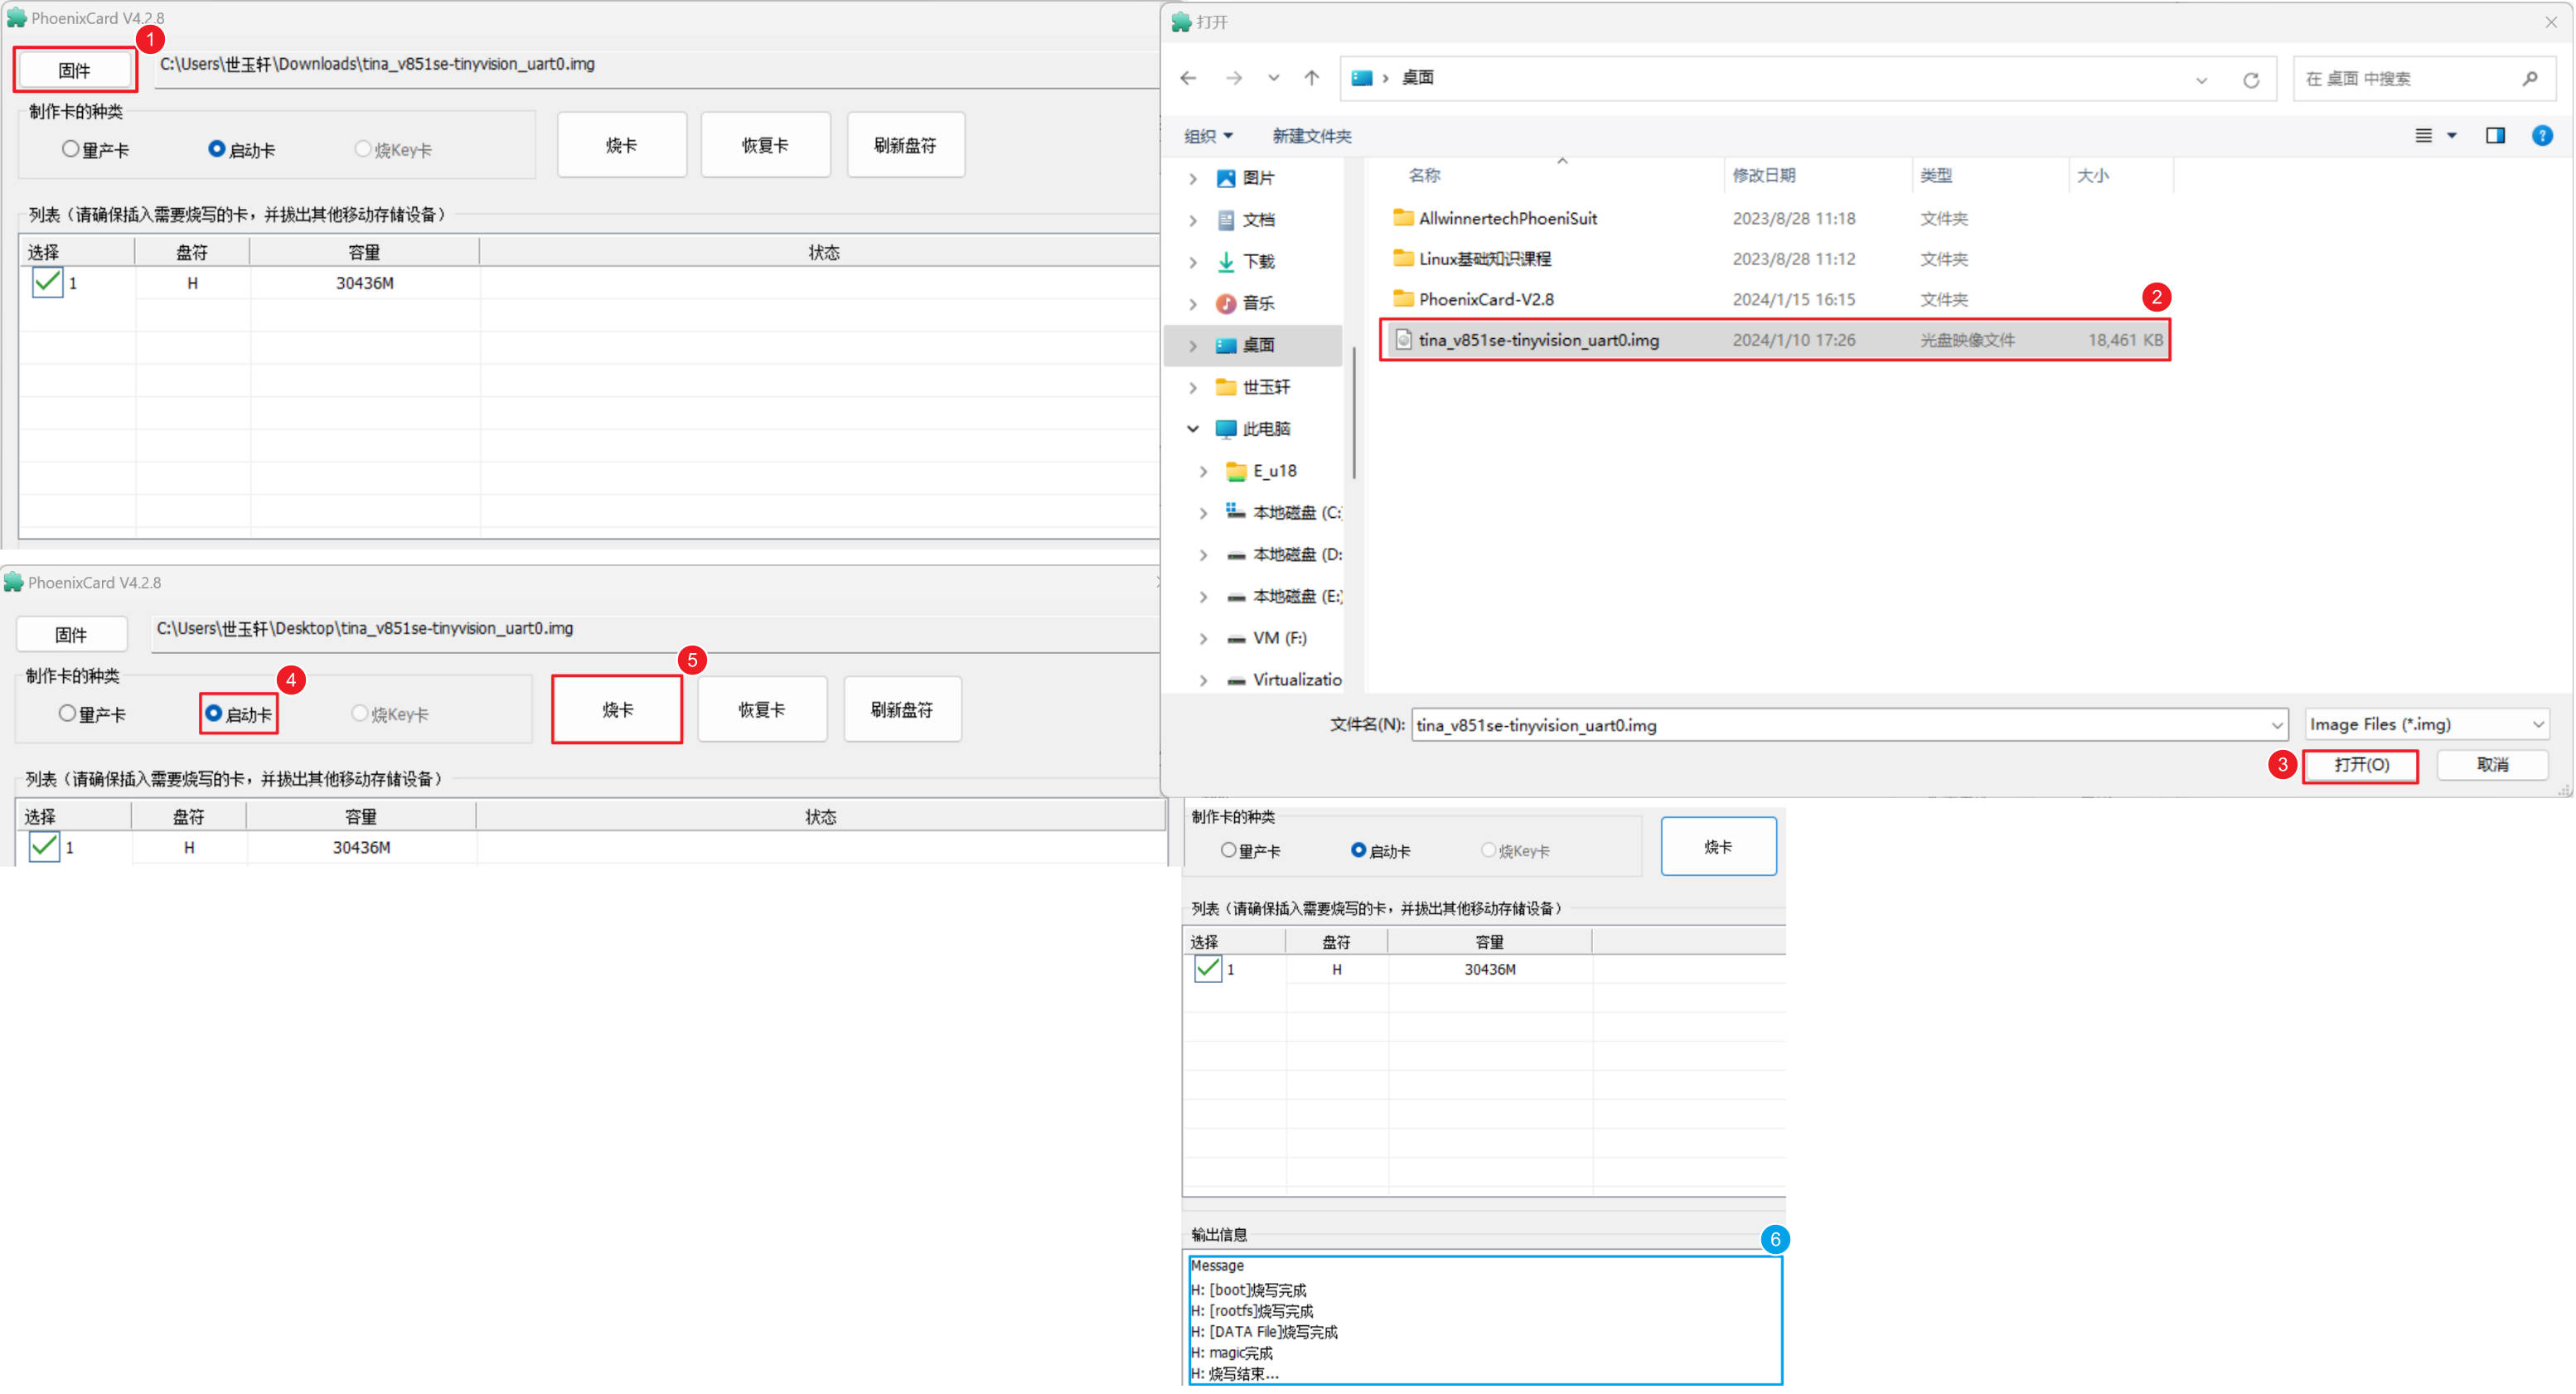Image resolution: width=2576 pixels, height=1394 pixels.
Task: Click the PhoenixCard clover logo in the title bar
Action: [x=16, y=17]
